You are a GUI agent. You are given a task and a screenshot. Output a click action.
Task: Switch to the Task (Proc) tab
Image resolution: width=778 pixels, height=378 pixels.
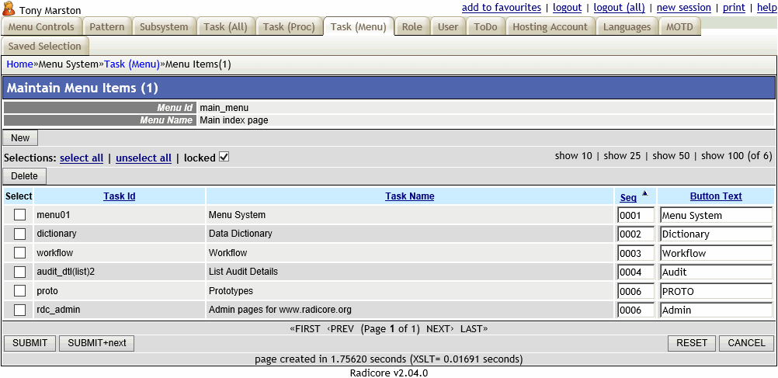click(x=289, y=27)
